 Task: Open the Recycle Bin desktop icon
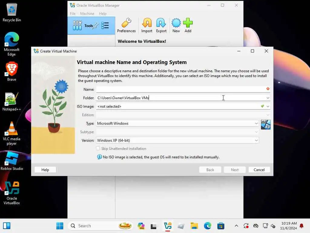pyautogui.click(x=12, y=12)
